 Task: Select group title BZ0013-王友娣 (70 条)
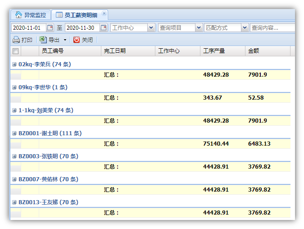tap(48, 202)
